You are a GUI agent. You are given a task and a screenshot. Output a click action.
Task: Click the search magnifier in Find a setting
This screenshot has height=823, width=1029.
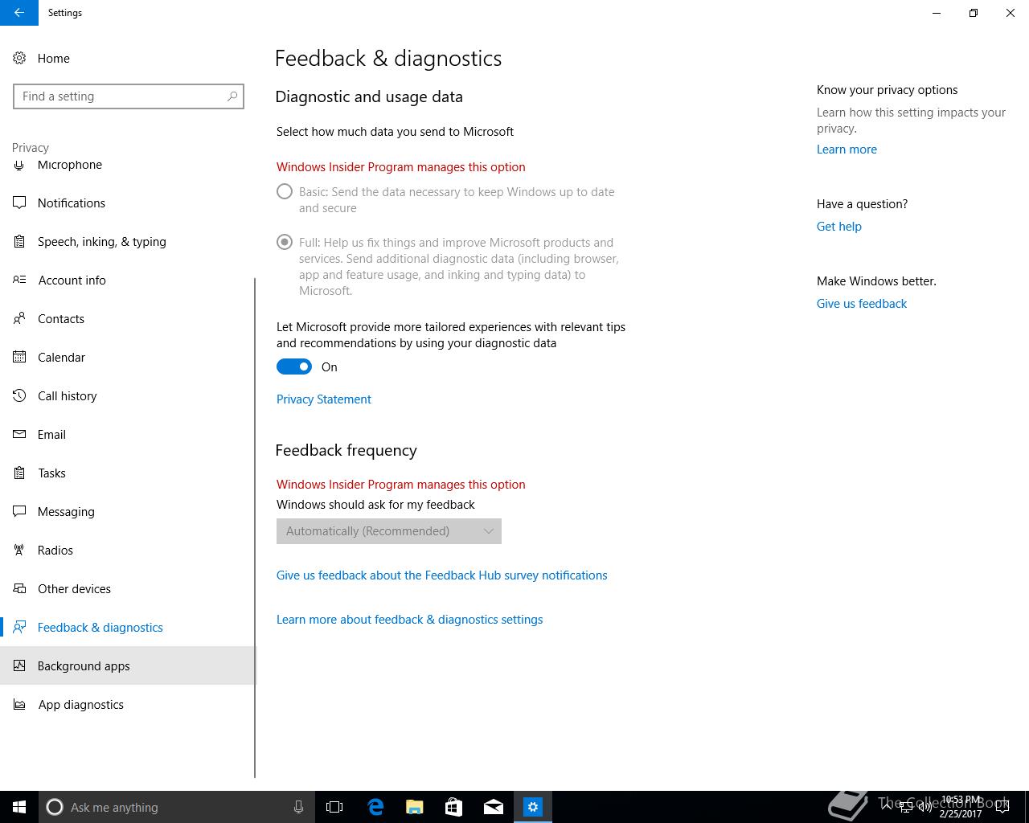click(232, 96)
